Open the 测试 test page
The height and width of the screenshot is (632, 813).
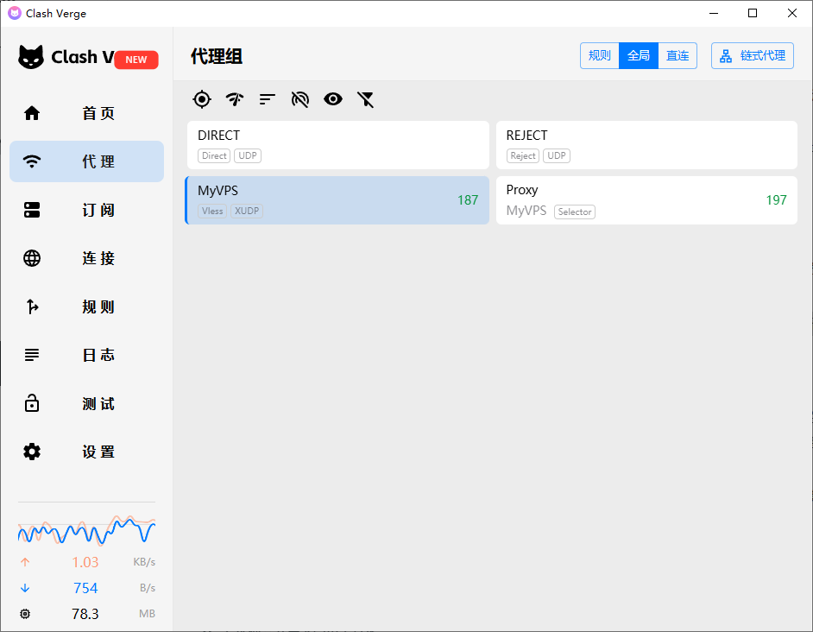[x=86, y=403]
